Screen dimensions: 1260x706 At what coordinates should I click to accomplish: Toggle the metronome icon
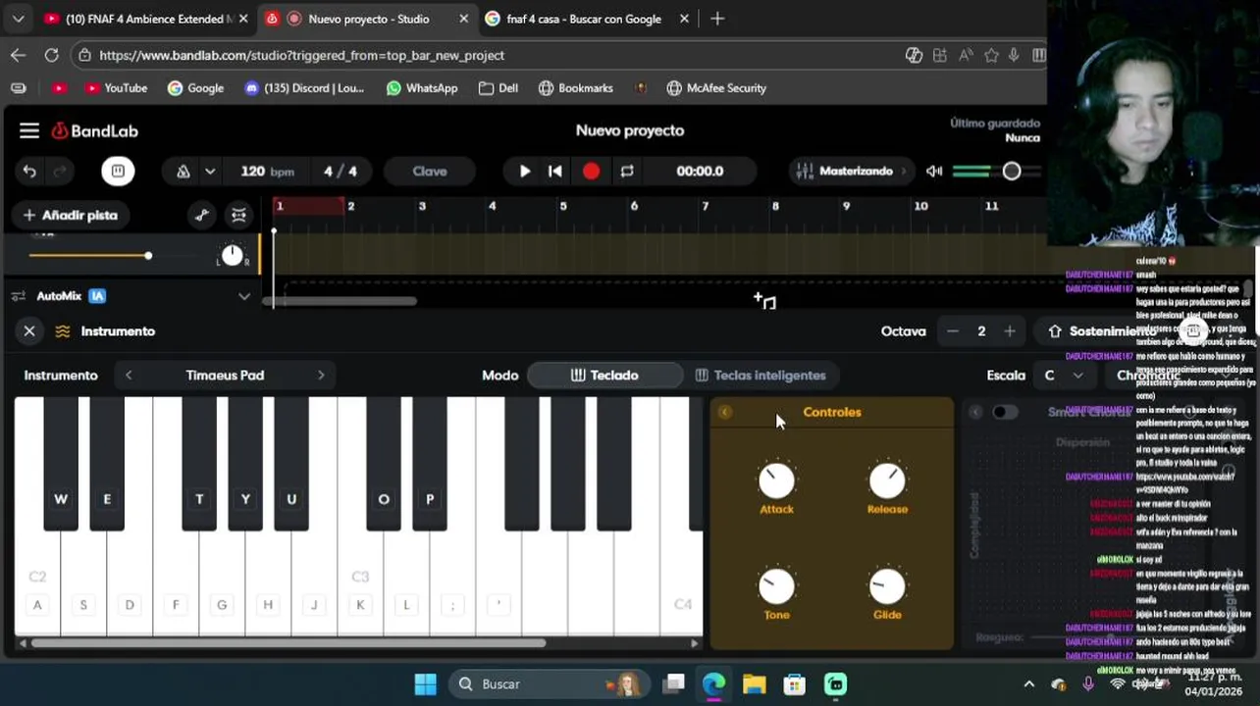[x=184, y=172]
